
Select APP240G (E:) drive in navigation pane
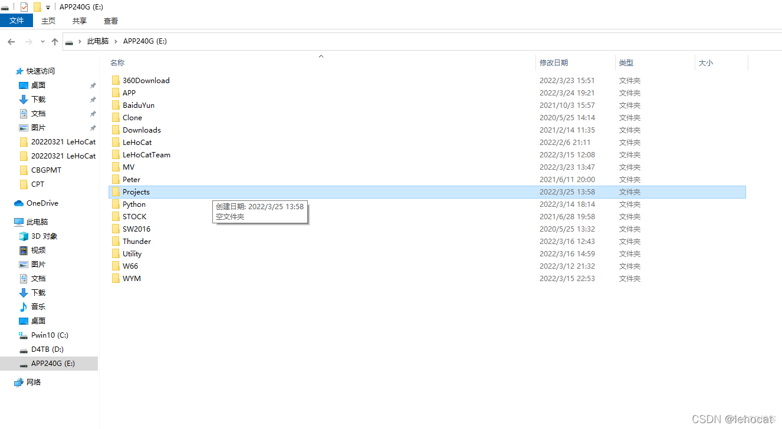click(x=49, y=364)
